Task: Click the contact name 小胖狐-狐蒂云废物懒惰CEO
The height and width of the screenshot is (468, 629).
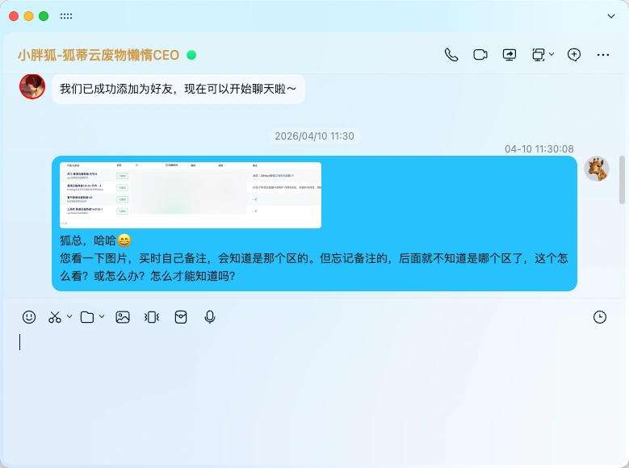Action: 99,55
